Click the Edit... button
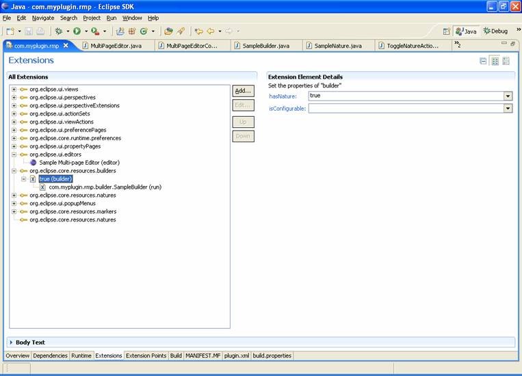This screenshot has width=522, height=376. (x=243, y=105)
